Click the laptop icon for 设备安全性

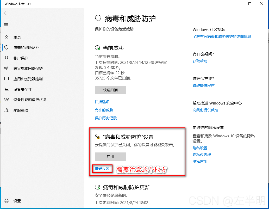click(x=7, y=89)
